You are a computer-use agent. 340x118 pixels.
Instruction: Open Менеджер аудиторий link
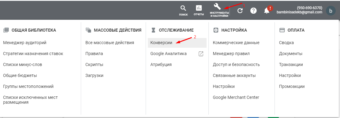click(25, 43)
